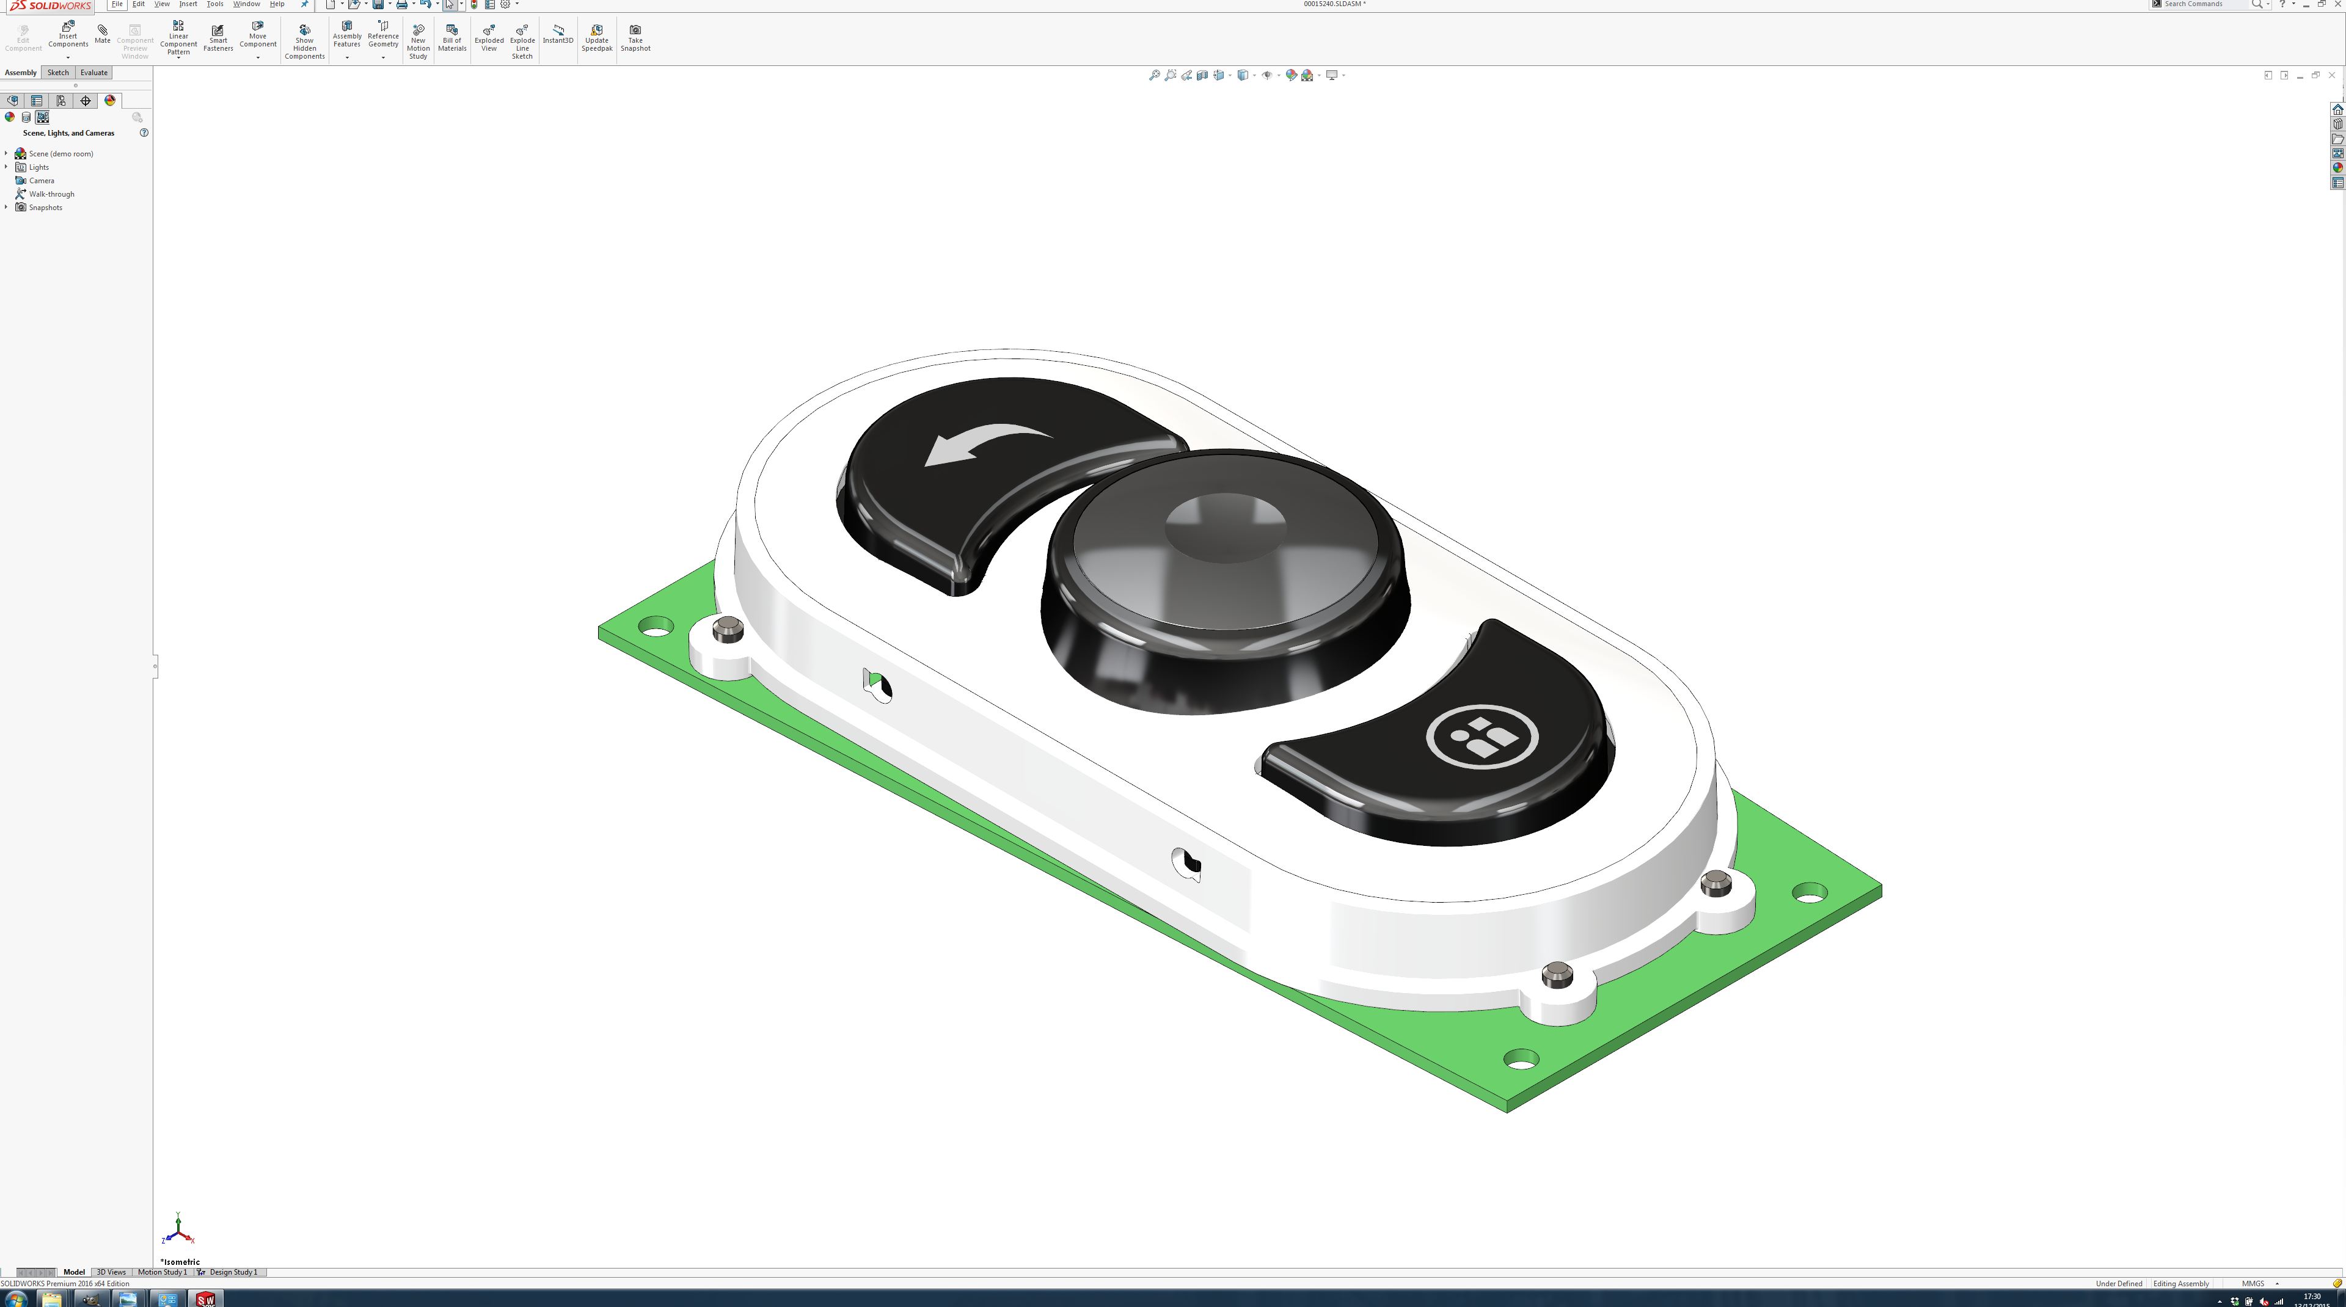Screen dimensions: 2346x1307
Task: Toggle View Scenes, Lights, and Cameras button
Action: 42,117
